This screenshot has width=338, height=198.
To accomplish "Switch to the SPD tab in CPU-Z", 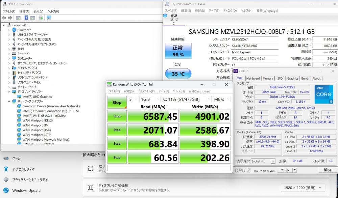I will point(280,78).
